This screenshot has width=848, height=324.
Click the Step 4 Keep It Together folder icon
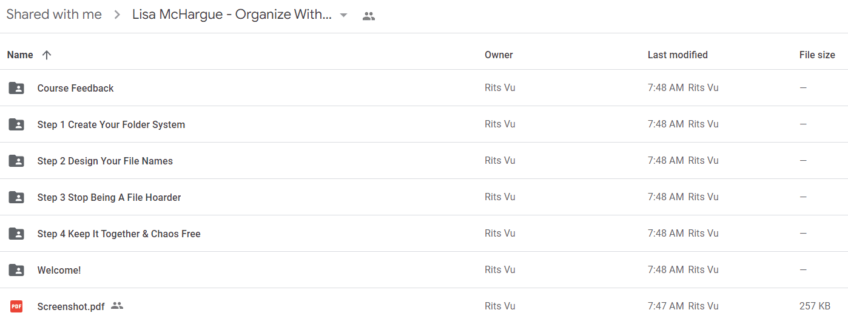point(16,234)
